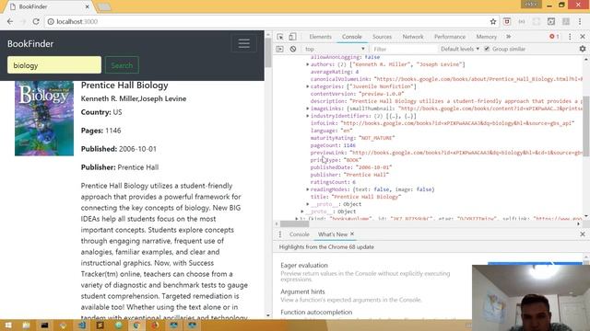This screenshot has width=590, height=331.
Task: Open a new tab button
Action: point(104,6)
